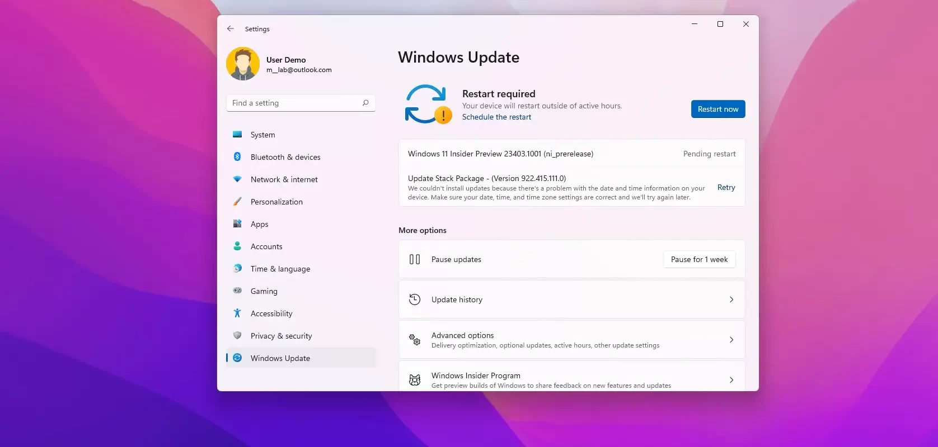Click the Pause updates icon
Image resolution: width=938 pixels, height=447 pixels.
pos(415,259)
